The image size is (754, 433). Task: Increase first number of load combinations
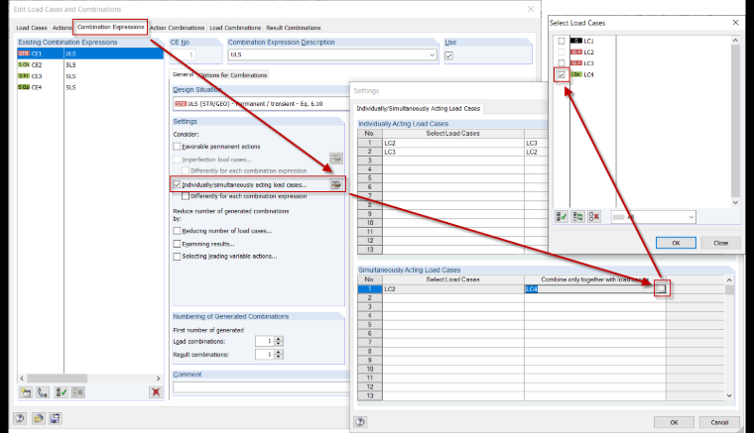pyautogui.click(x=279, y=339)
